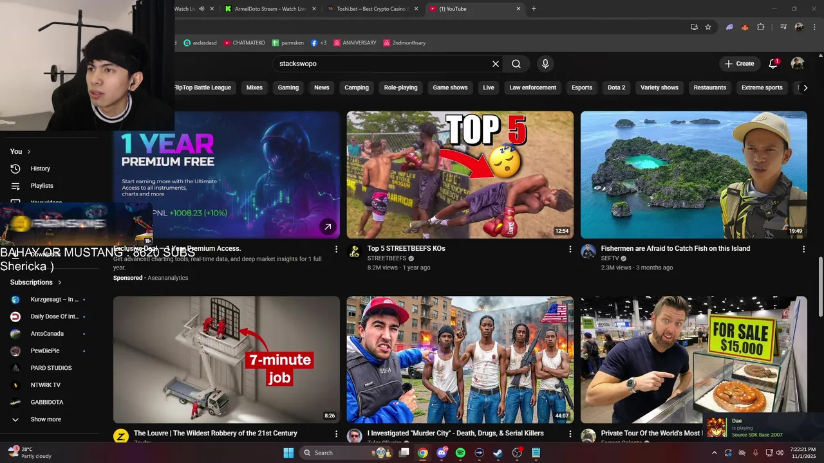Open the MetaMask fox extension icon
The height and width of the screenshot is (463, 824).
pos(745,27)
